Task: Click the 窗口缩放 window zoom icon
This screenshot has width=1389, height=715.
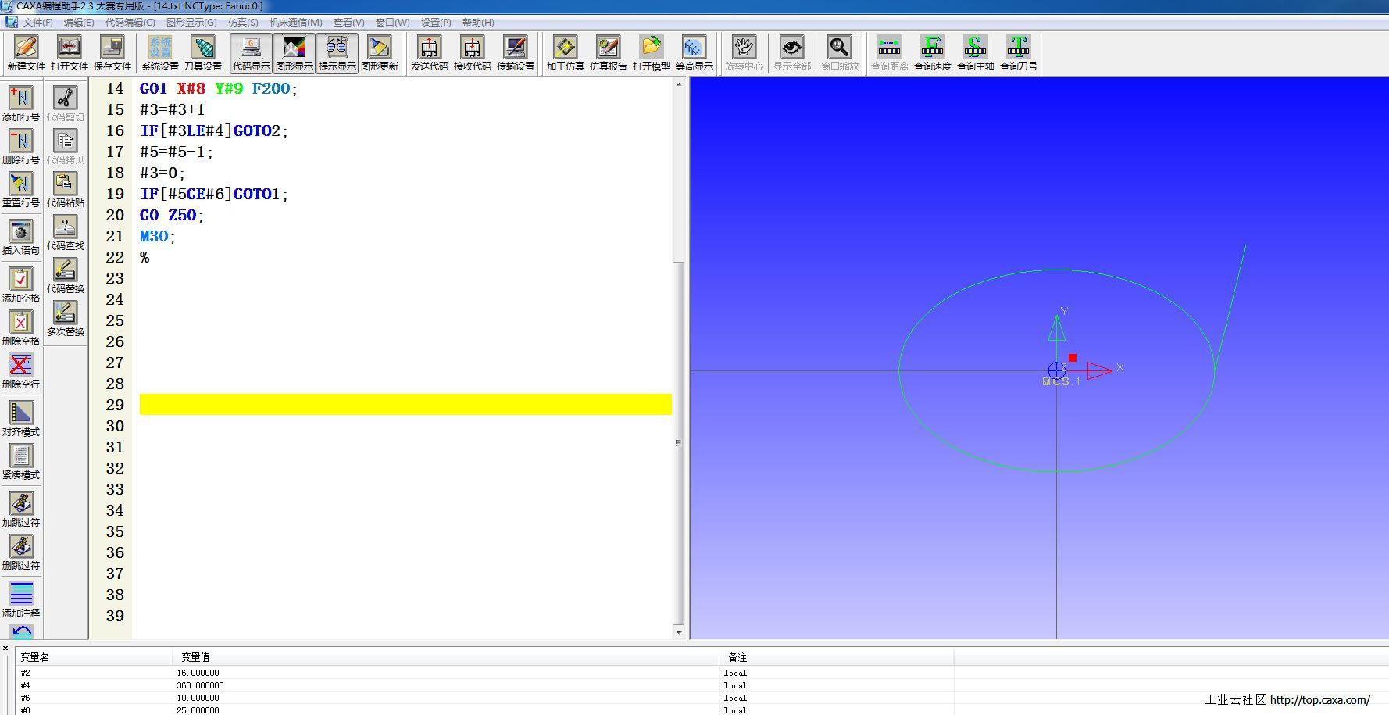Action: [x=840, y=53]
